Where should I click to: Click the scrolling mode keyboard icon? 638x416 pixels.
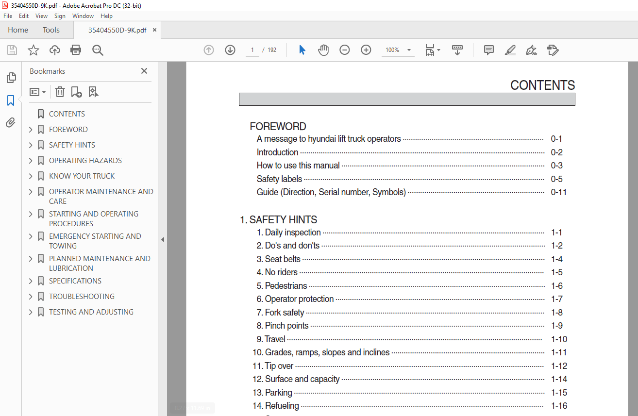pos(457,50)
